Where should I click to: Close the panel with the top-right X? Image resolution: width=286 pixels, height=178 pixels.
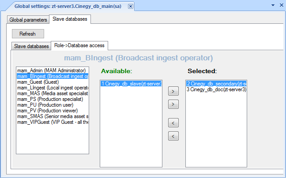pyautogui.click(x=282, y=5)
